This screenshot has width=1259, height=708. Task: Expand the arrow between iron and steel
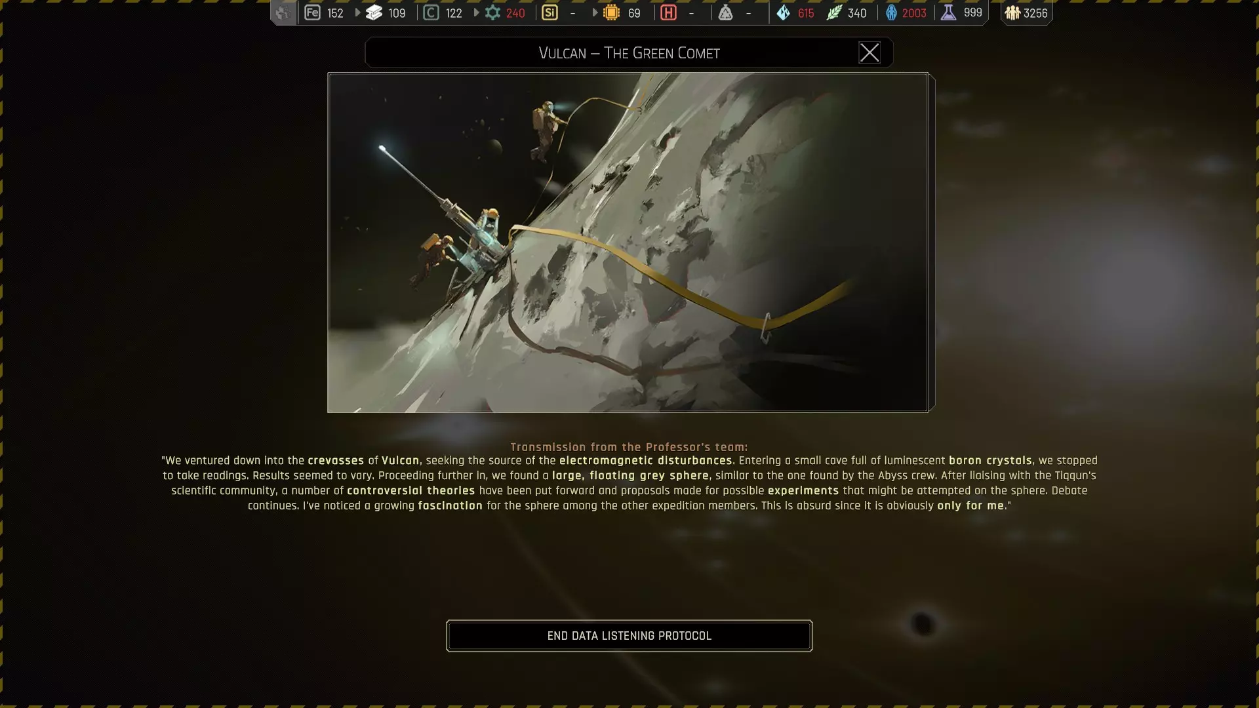coord(357,12)
